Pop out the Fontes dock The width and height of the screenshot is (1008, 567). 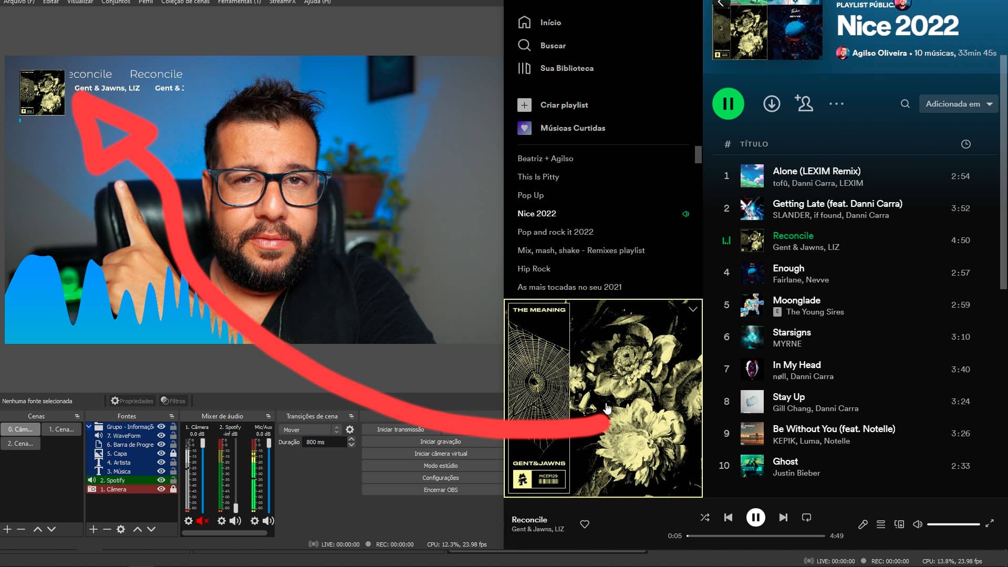pos(172,416)
